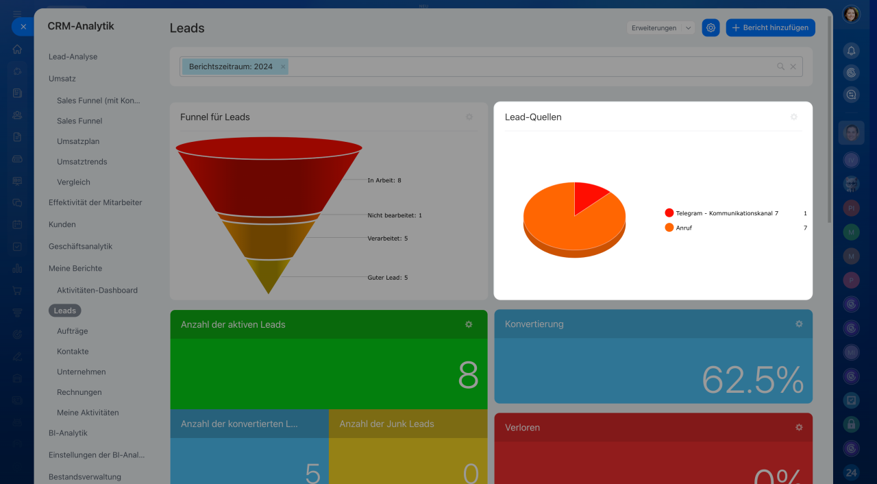Click the Telegram - Kommunikationskanal 7 legend label

click(727, 213)
